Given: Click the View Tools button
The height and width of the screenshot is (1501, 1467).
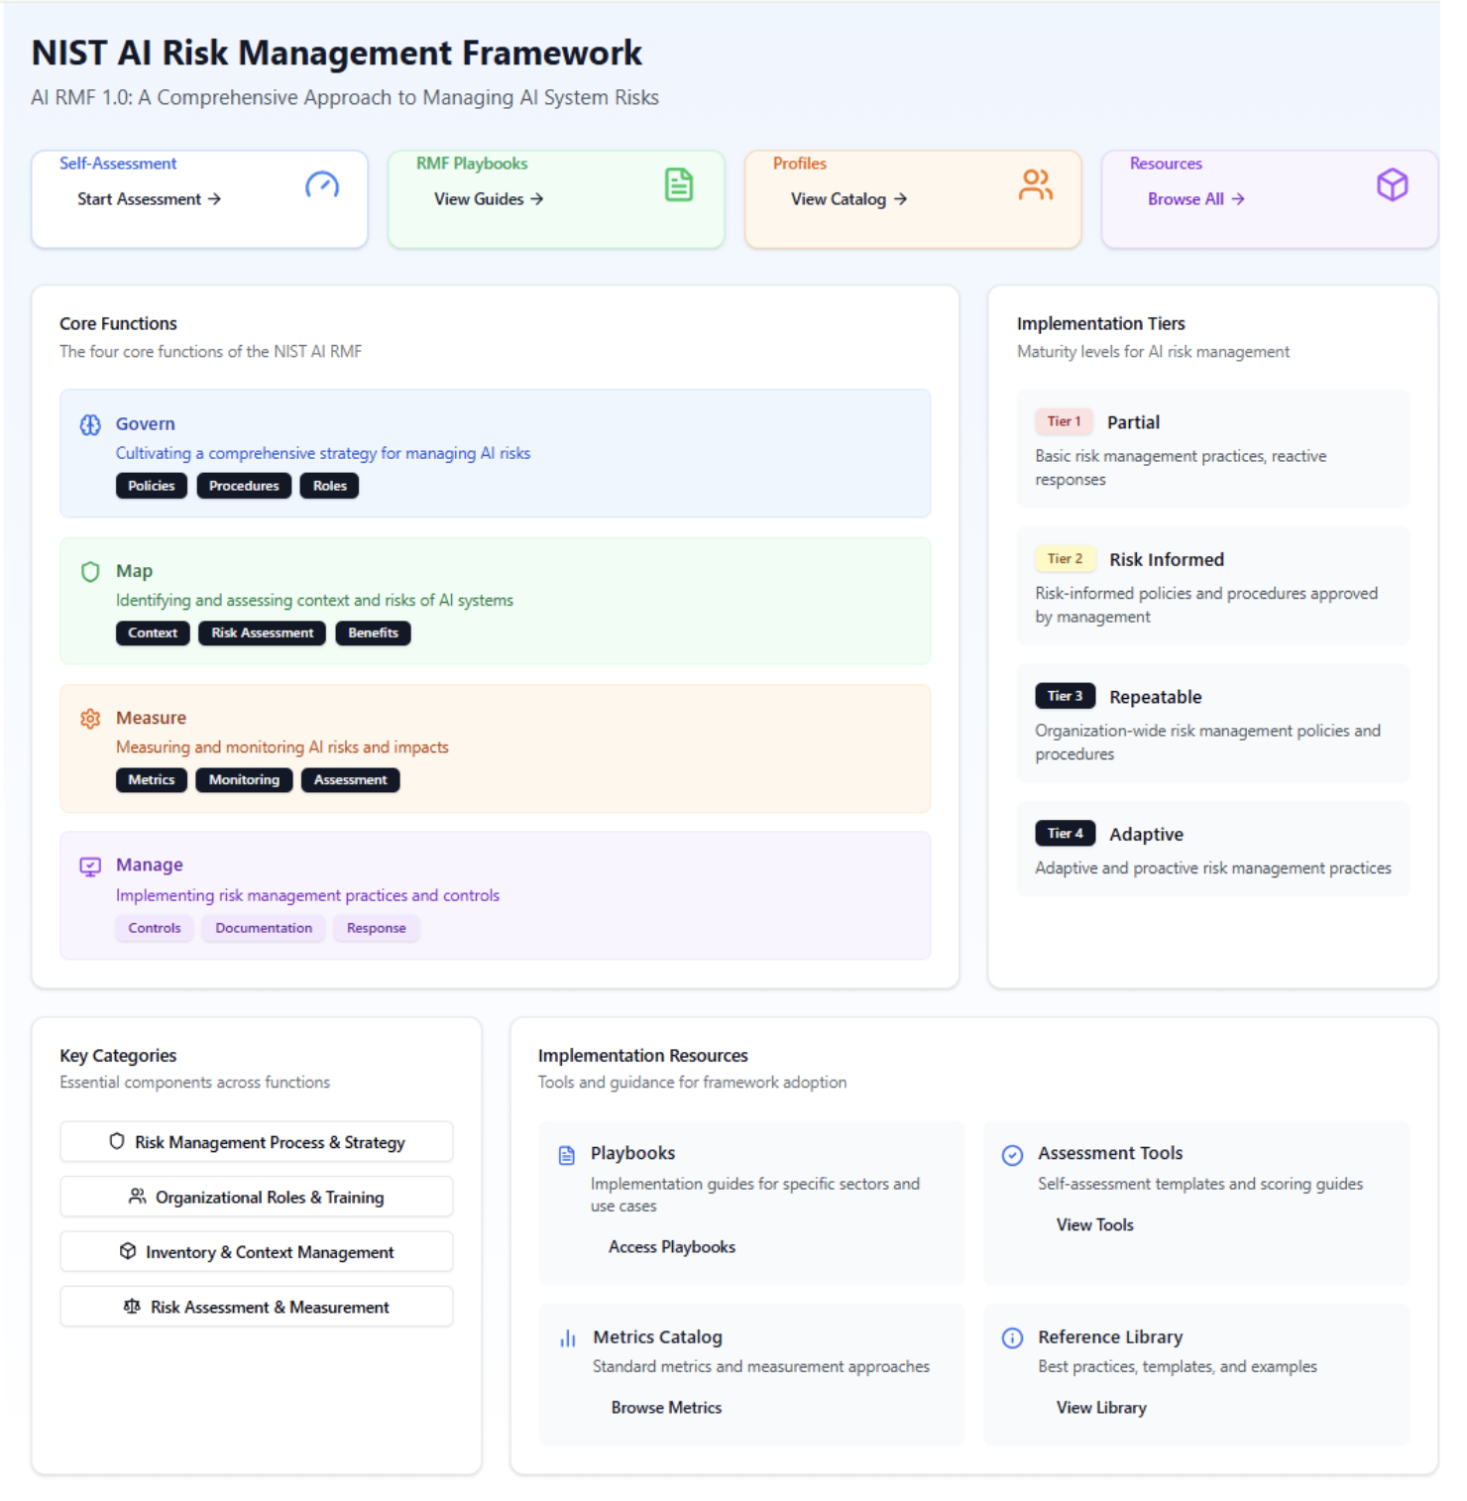Looking at the screenshot, I should point(1095,1225).
